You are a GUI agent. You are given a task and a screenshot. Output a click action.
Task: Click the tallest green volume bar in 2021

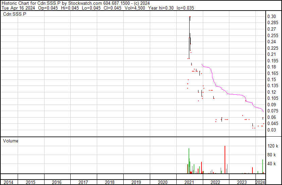189,161
